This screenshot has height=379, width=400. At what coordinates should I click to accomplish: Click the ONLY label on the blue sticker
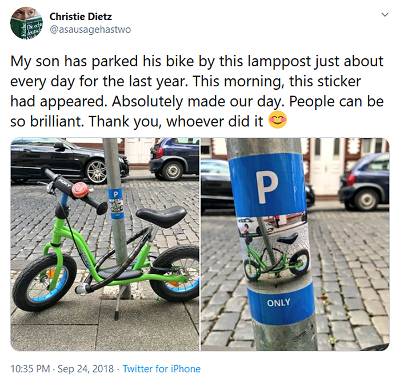[x=279, y=302]
